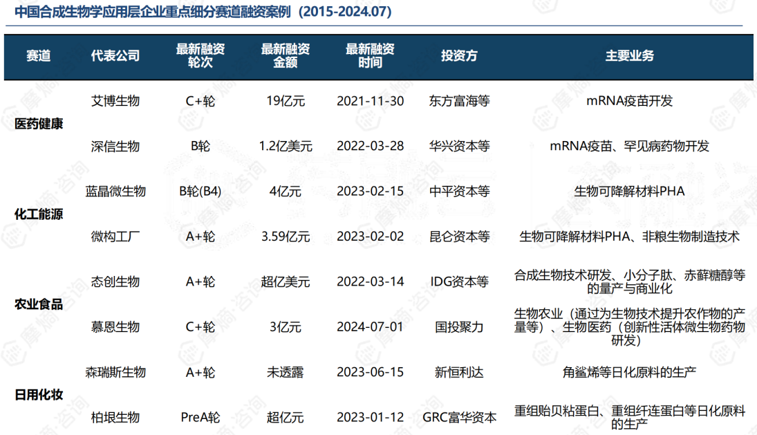Click company name 柏垠生物
The width and height of the screenshot is (757, 435).
point(115,417)
